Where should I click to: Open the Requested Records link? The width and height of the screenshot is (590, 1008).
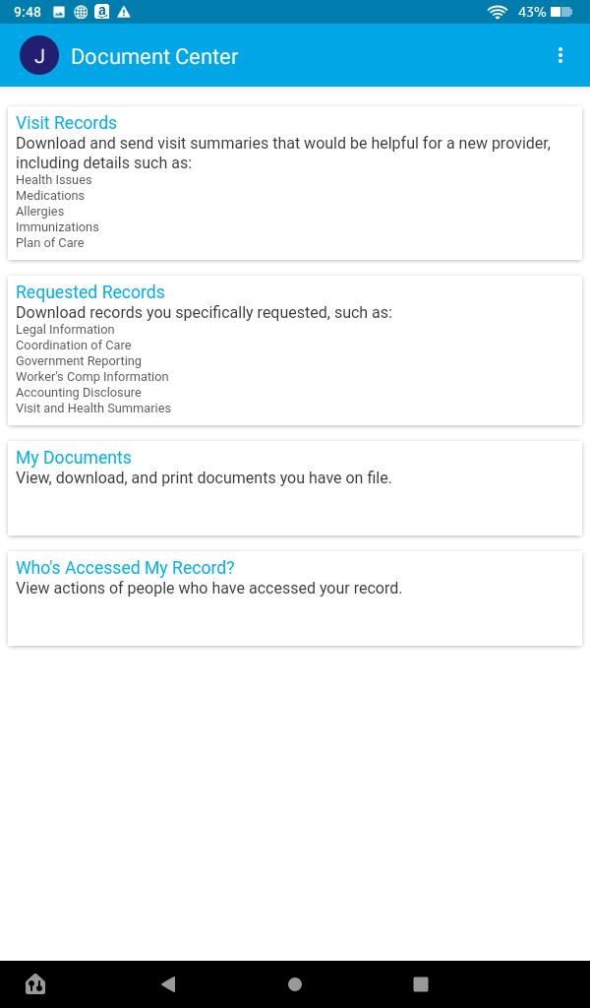(x=90, y=292)
